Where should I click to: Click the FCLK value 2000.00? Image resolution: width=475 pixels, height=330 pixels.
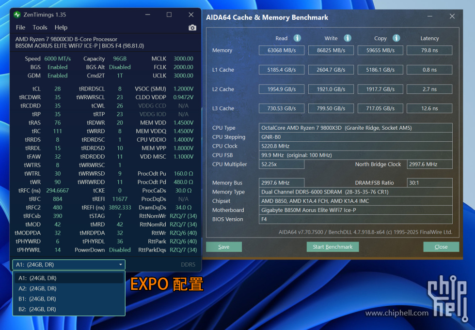[183, 67]
